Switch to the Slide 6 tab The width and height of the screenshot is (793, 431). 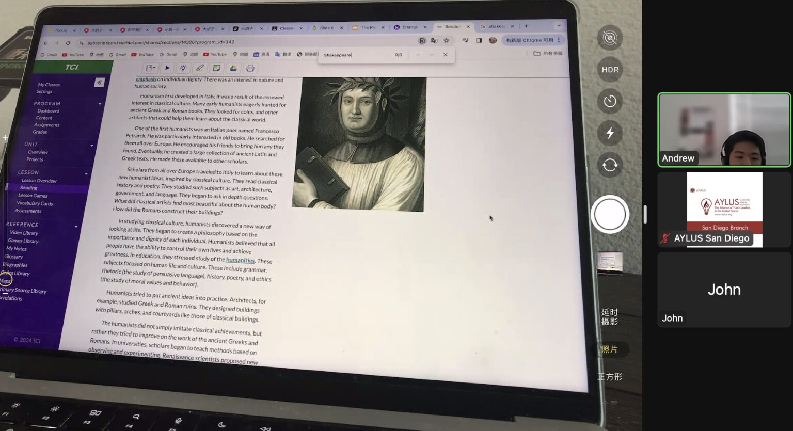click(327, 28)
